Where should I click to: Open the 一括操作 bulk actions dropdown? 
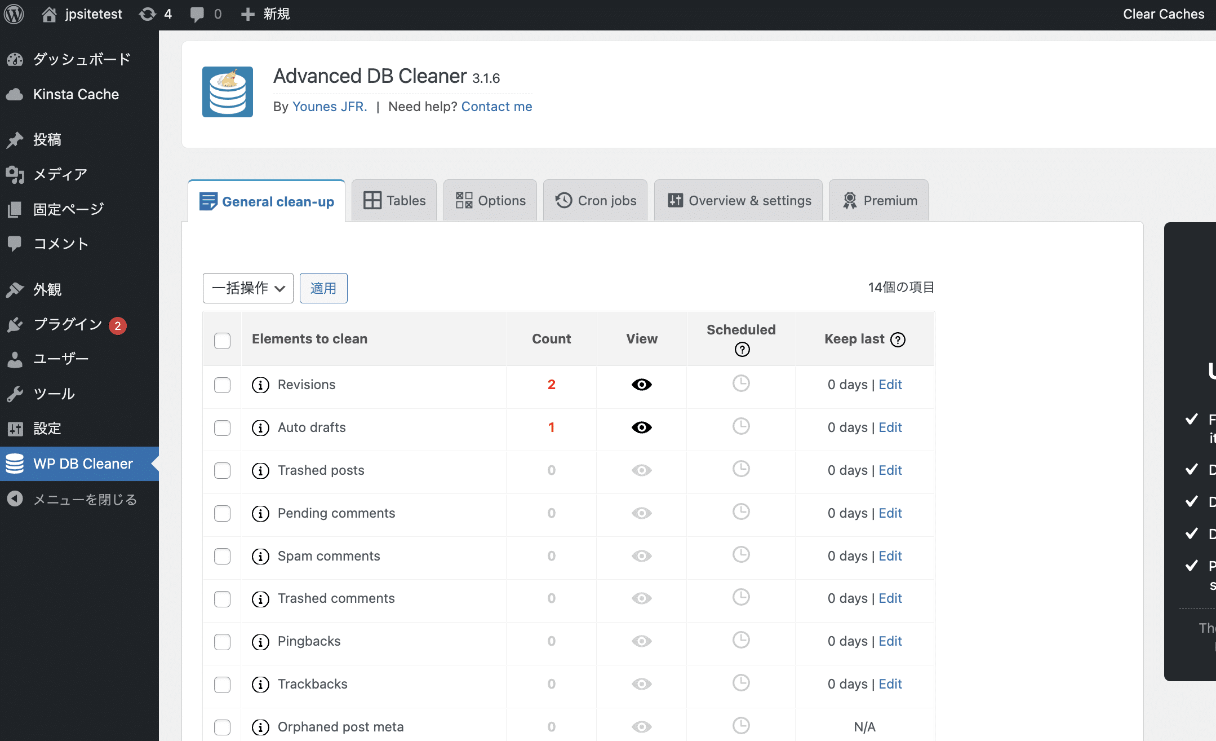click(248, 288)
